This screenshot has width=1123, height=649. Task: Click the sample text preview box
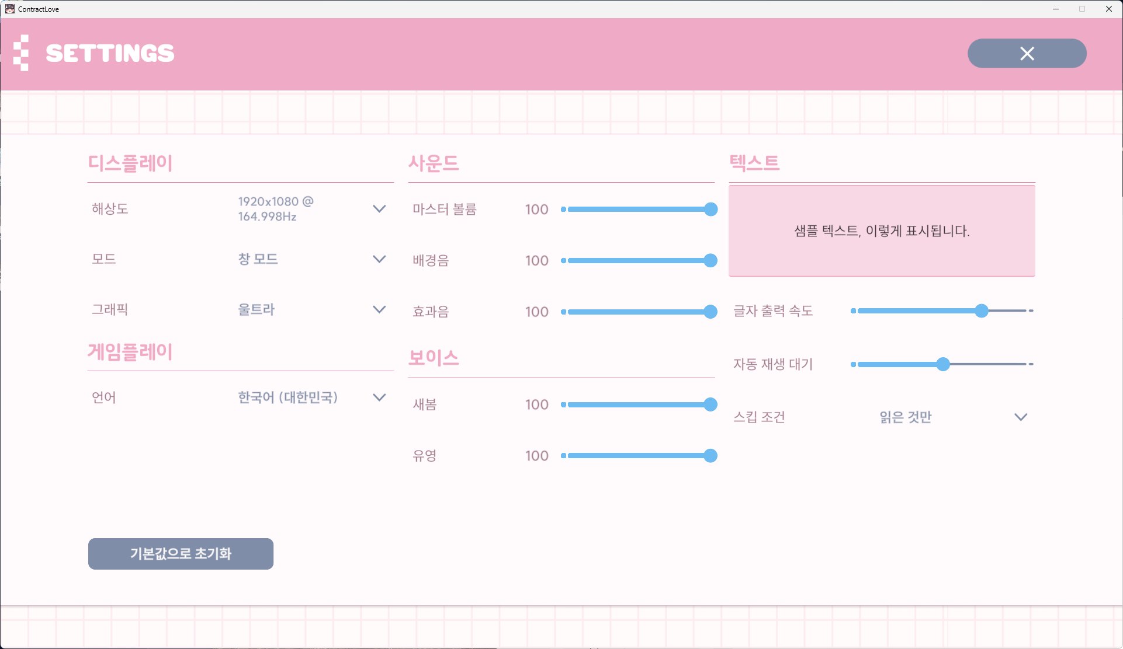click(882, 231)
